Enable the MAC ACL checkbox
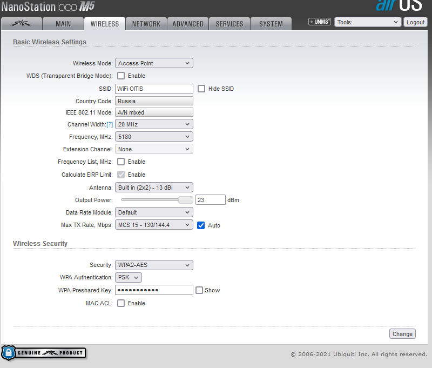The height and width of the screenshot is (368, 432). click(x=121, y=303)
